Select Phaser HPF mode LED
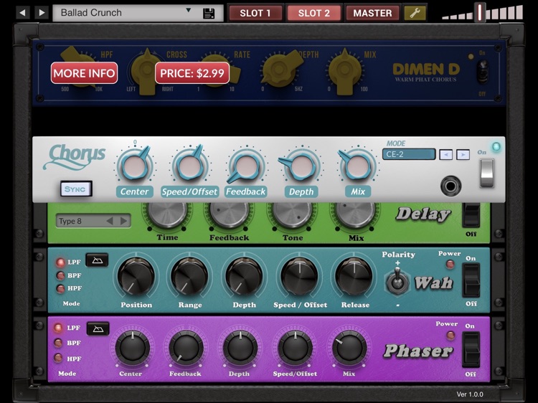The height and width of the screenshot is (403, 538). click(58, 359)
